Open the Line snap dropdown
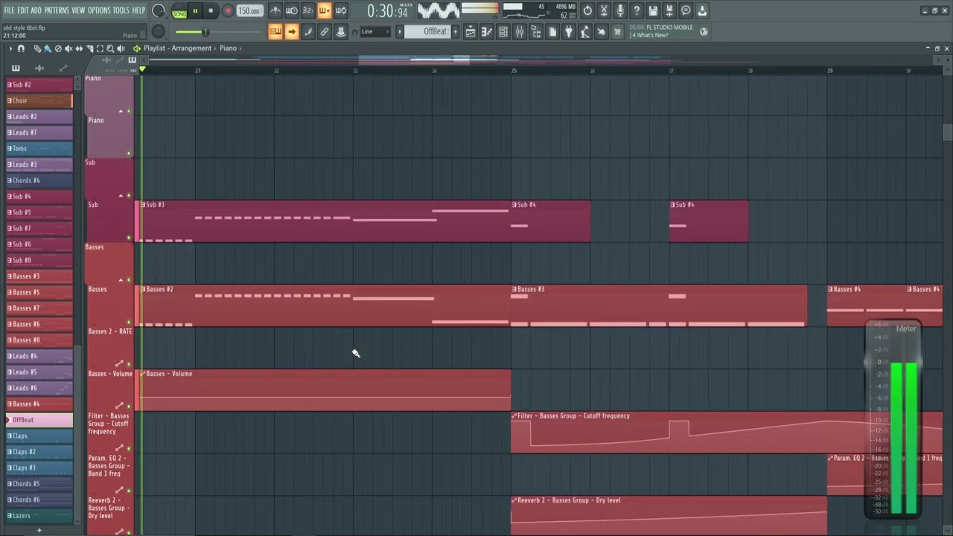953x536 pixels. (374, 31)
